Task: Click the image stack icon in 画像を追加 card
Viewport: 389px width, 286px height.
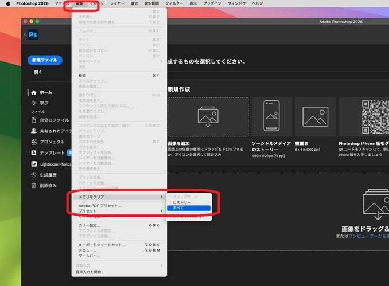Action: point(208,116)
